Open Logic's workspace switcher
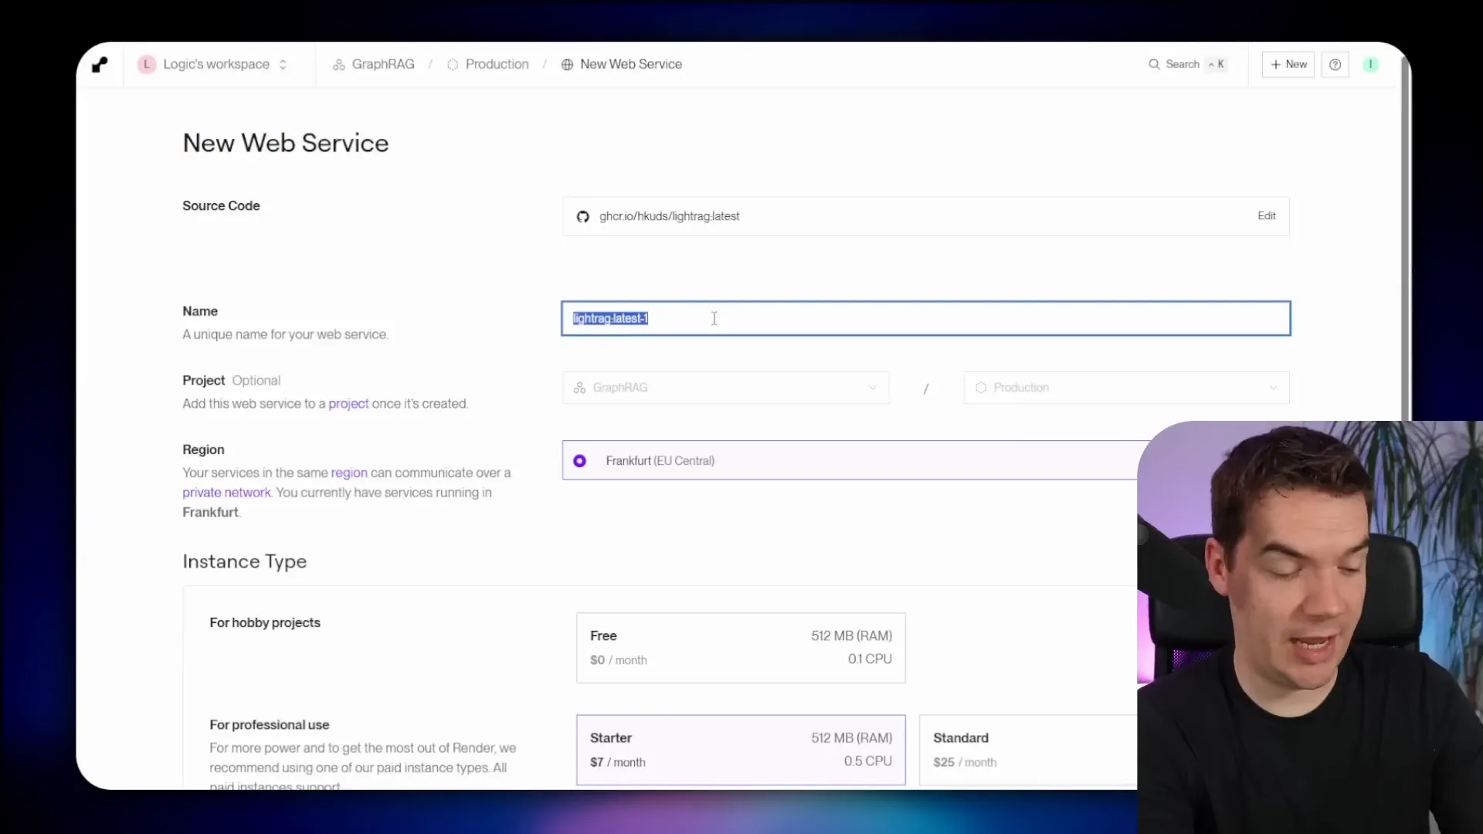 tap(213, 64)
